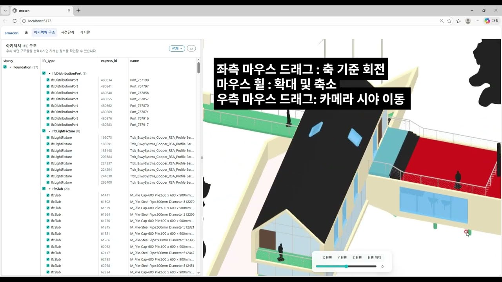This screenshot has height=282, width=502.
Task: Toggle the IfcLightFixture group checkbox
Action: pyautogui.click(x=44, y=131)
